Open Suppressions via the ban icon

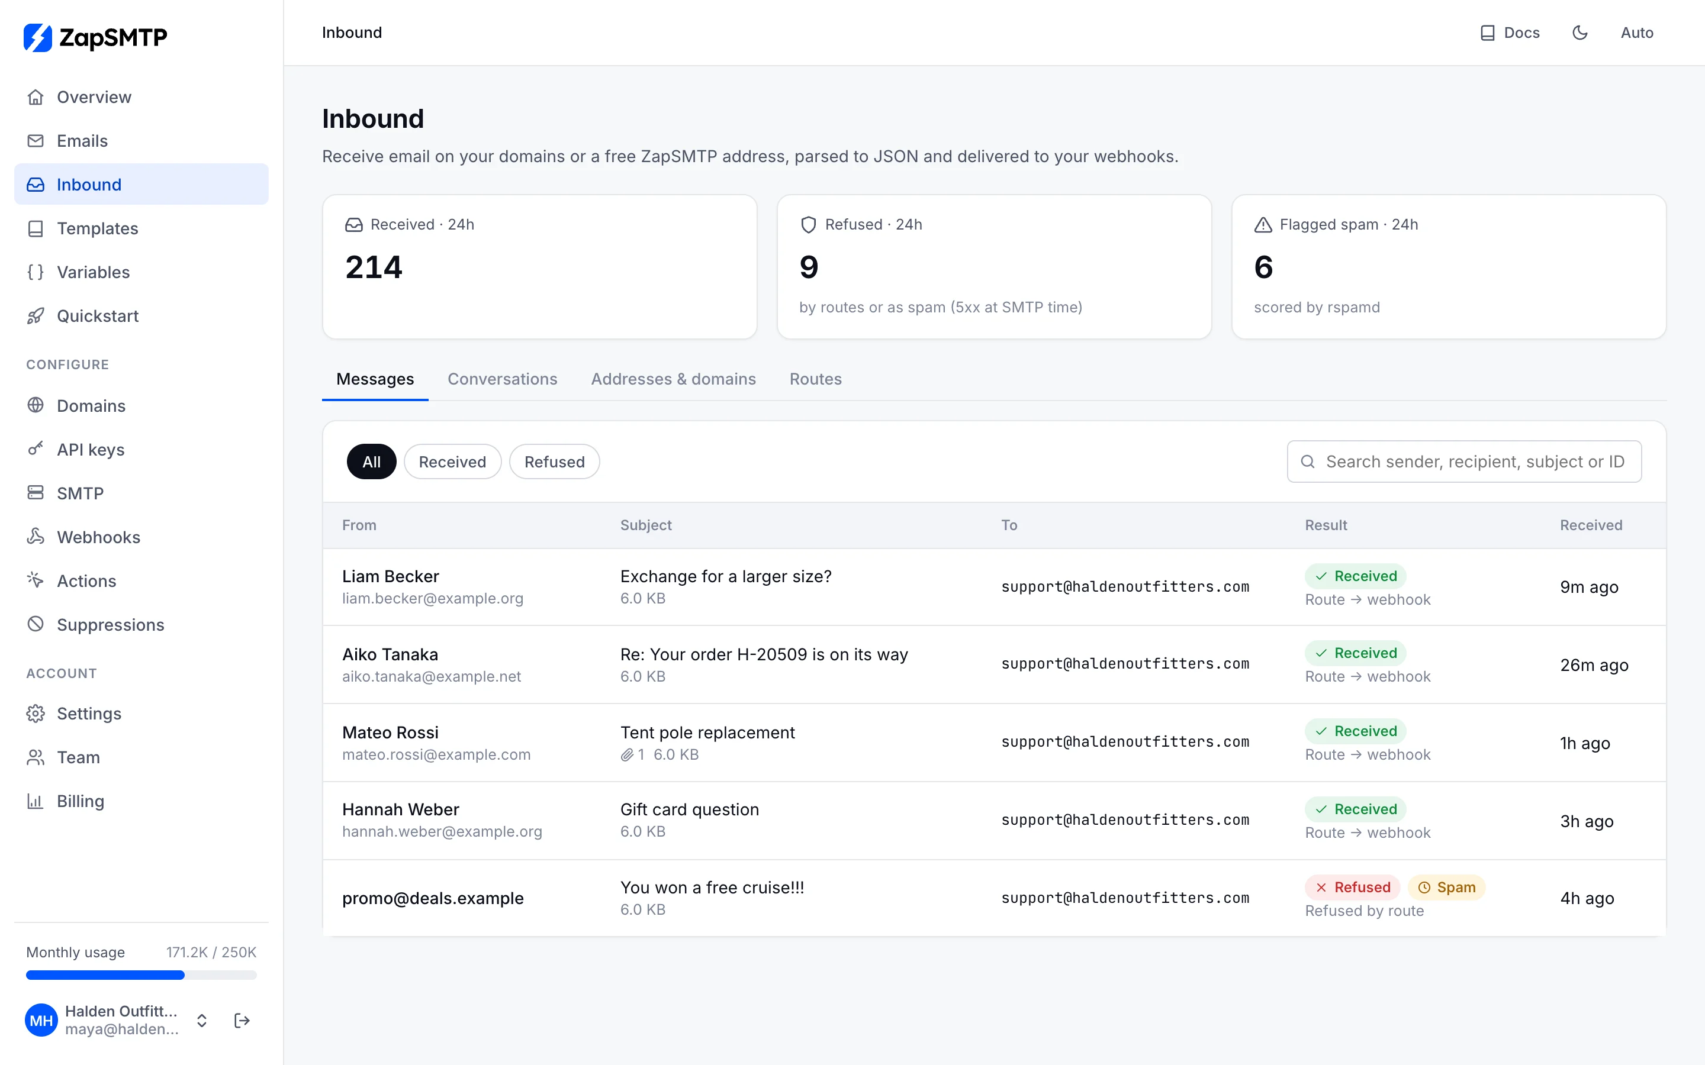pyautogui.click(x=36, y=624)
